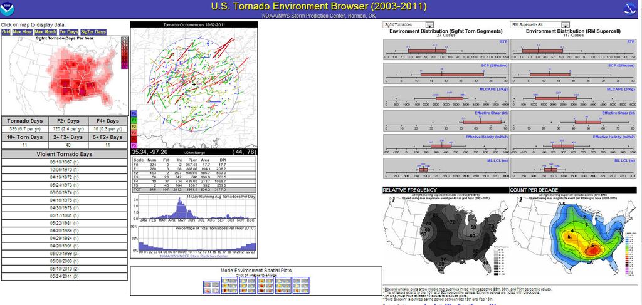Image resolution: width=642 pixels, height=305 pixels.
Task: Click violent tornado day 04/30/1978 (1)
Action: 65,208
